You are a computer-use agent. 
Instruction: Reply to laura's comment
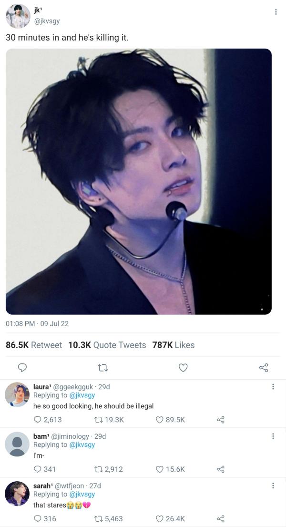pos(38,420)
